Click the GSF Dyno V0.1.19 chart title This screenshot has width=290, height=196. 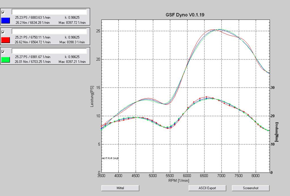click(x=185, y=15)
